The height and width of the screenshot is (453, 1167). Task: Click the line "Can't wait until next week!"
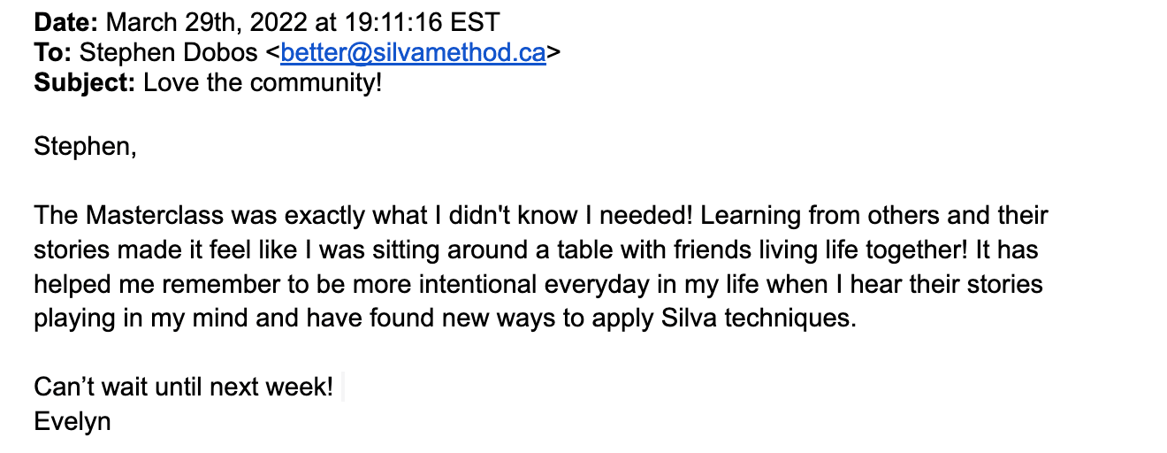click(184, 388)
